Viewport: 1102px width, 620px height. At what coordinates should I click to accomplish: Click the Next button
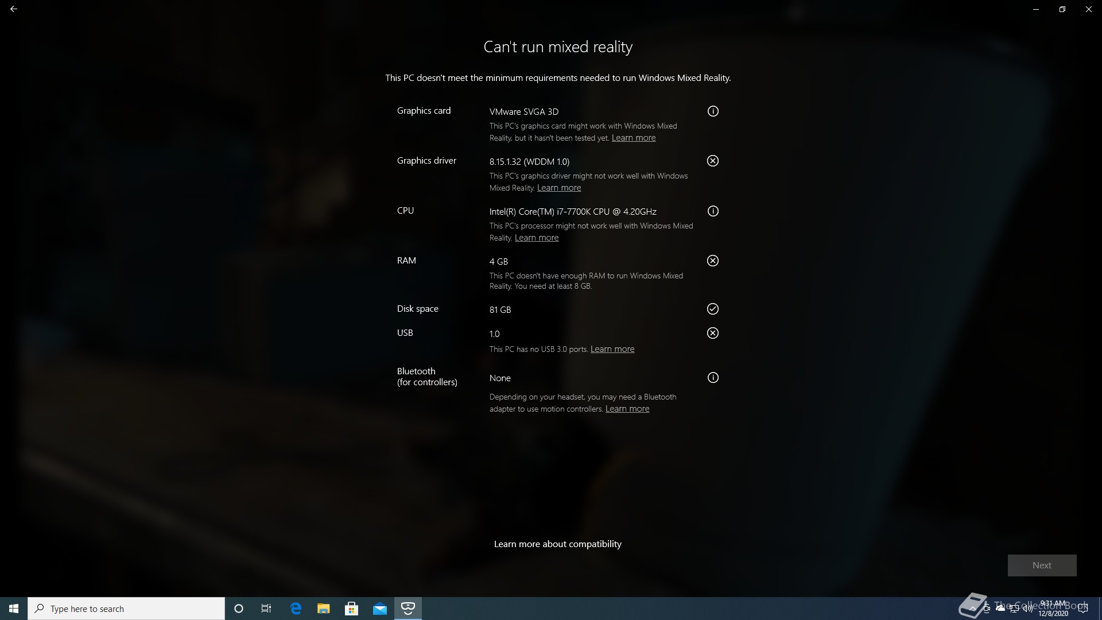point(1042,565)
